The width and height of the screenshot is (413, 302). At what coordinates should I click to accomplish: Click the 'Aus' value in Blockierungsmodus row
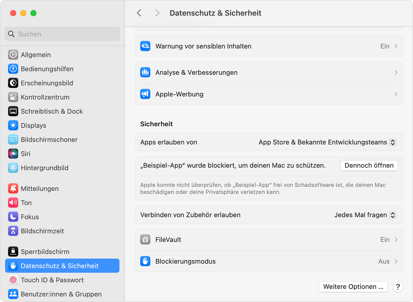click(x=384, y=261)
